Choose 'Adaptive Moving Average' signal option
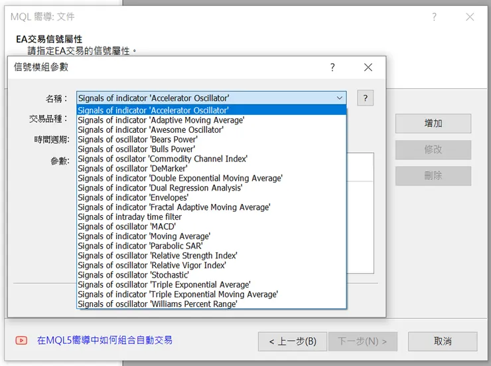Viewport: 491px width, 366px height. tap(212, 120)
